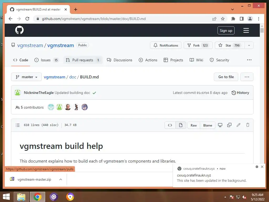Open the Chrome profile avatar
Viewport: 269px width, 202px height.
[250, 19]
